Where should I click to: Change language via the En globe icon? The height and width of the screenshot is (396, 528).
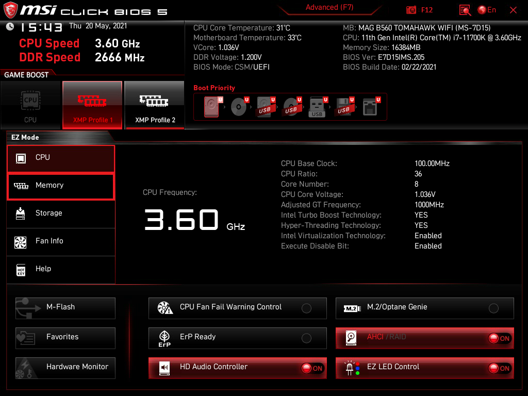(x=487, y=10)
